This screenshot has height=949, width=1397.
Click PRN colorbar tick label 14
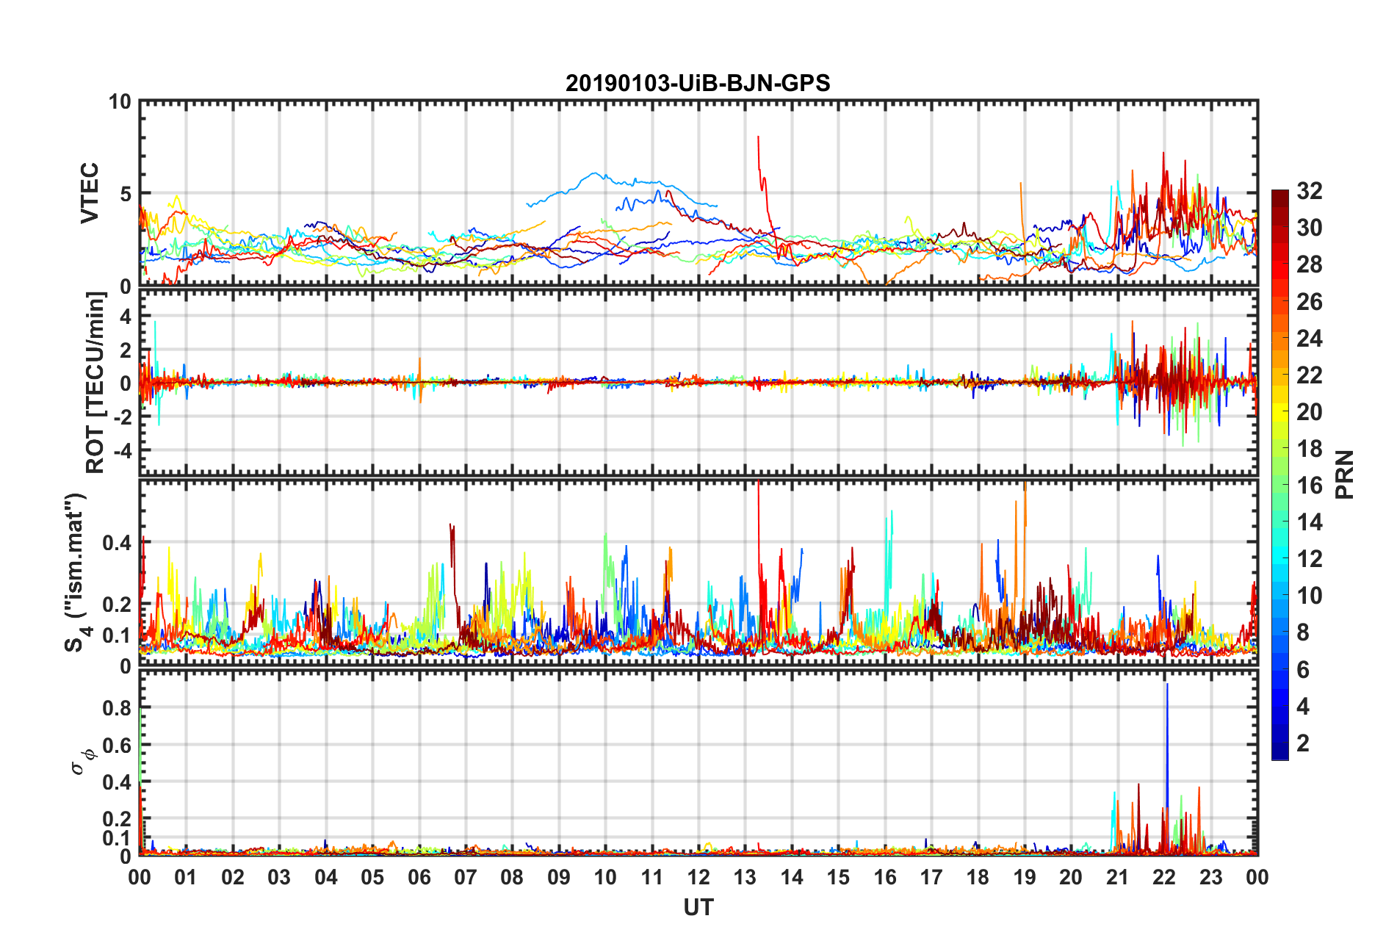tap(1309, 522)
